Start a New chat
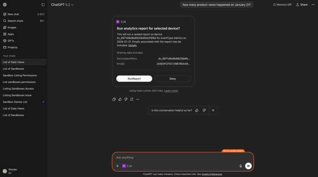This screenshot has width=318, height=177. tap(24, 14)
